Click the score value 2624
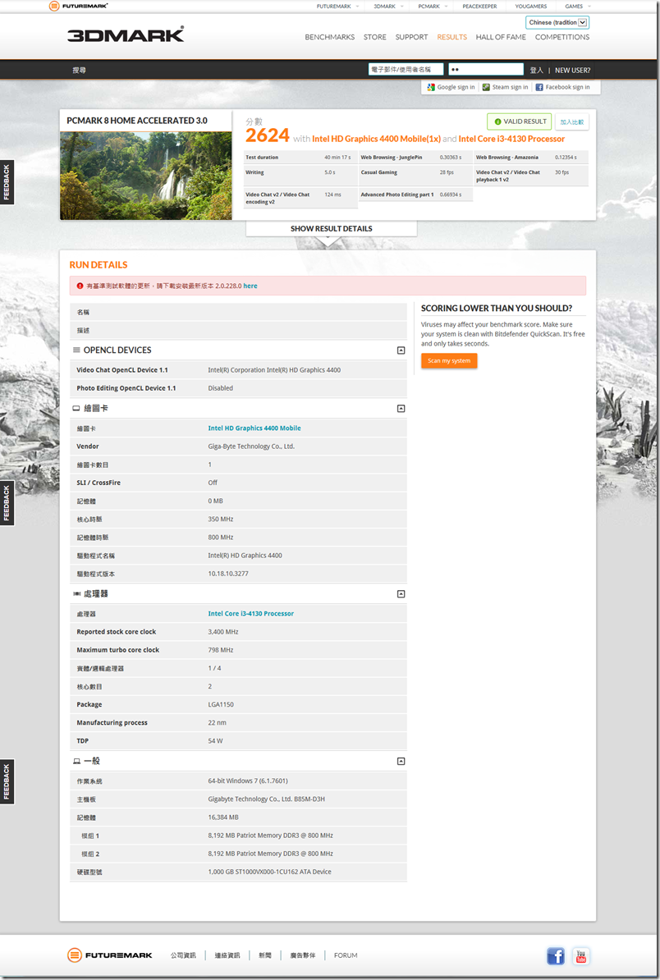 (268, 135)
